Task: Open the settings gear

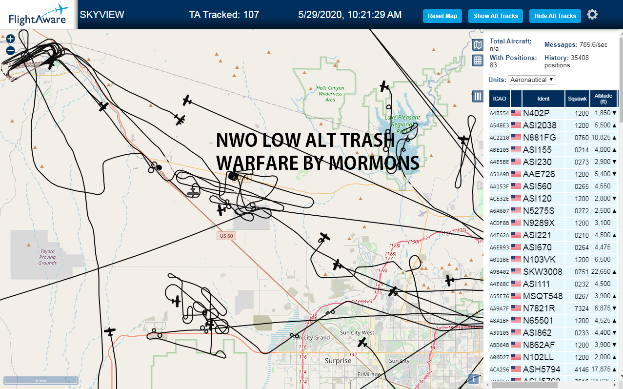Action: click(x=592, y=15)
